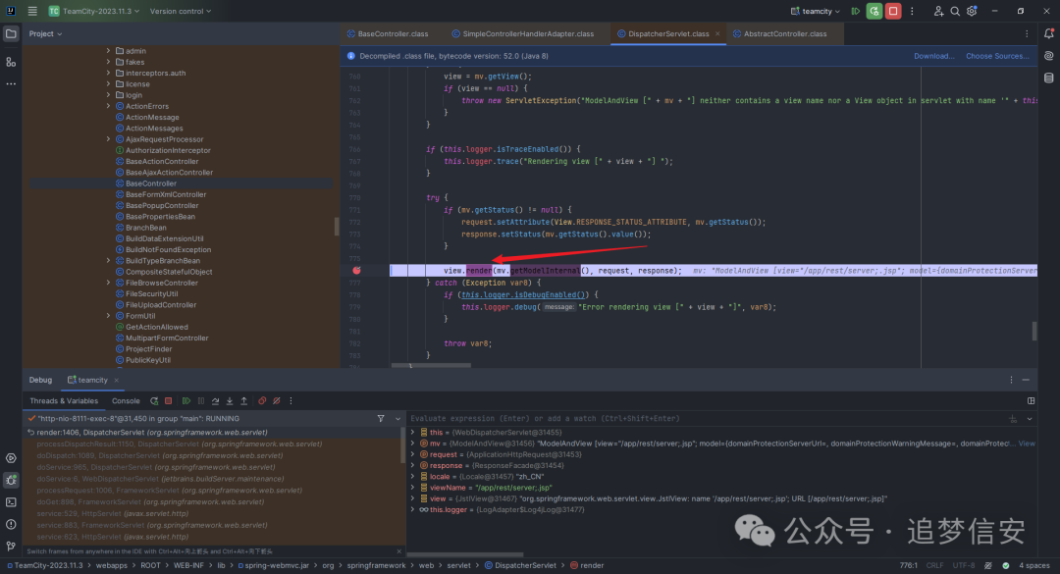
Task: Click the editor vertical scrollbar thumb
Action: [x=1033, y=331]
